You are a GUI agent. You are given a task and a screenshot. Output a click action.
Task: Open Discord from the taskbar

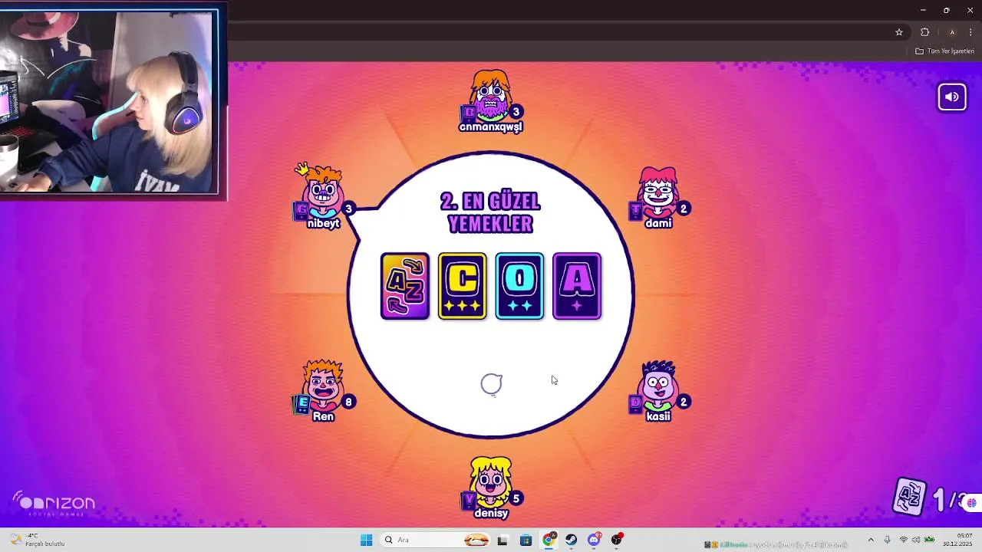595,540
